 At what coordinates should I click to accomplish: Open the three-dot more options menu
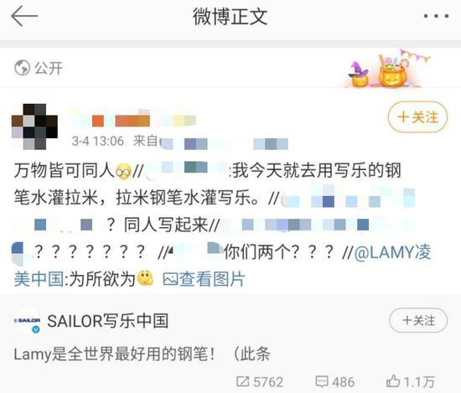(x=436, y=16)
